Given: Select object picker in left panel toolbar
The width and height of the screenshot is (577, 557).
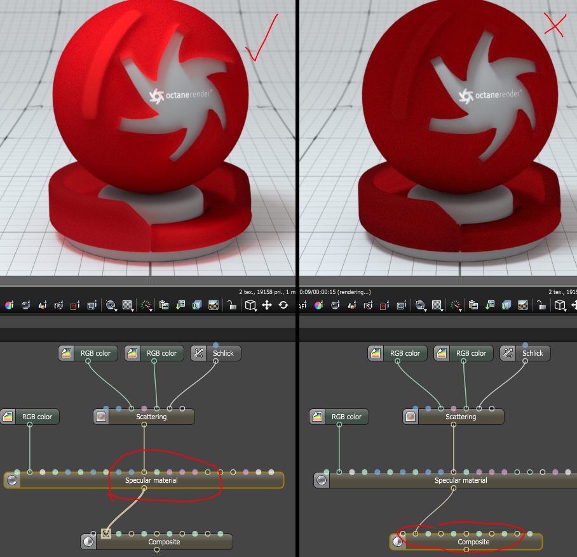Looking at the screenshot, I should [43, 305].
